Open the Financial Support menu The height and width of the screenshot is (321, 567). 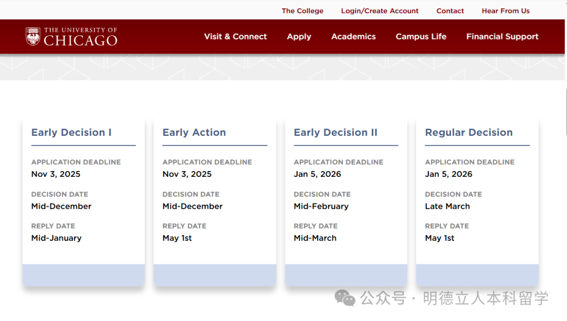click(x=502, y=37)
